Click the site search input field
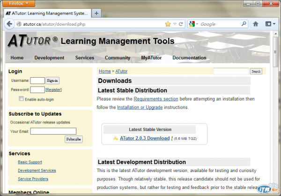The image size is (281, 196). pyautogui.click(x=231, y=71)
